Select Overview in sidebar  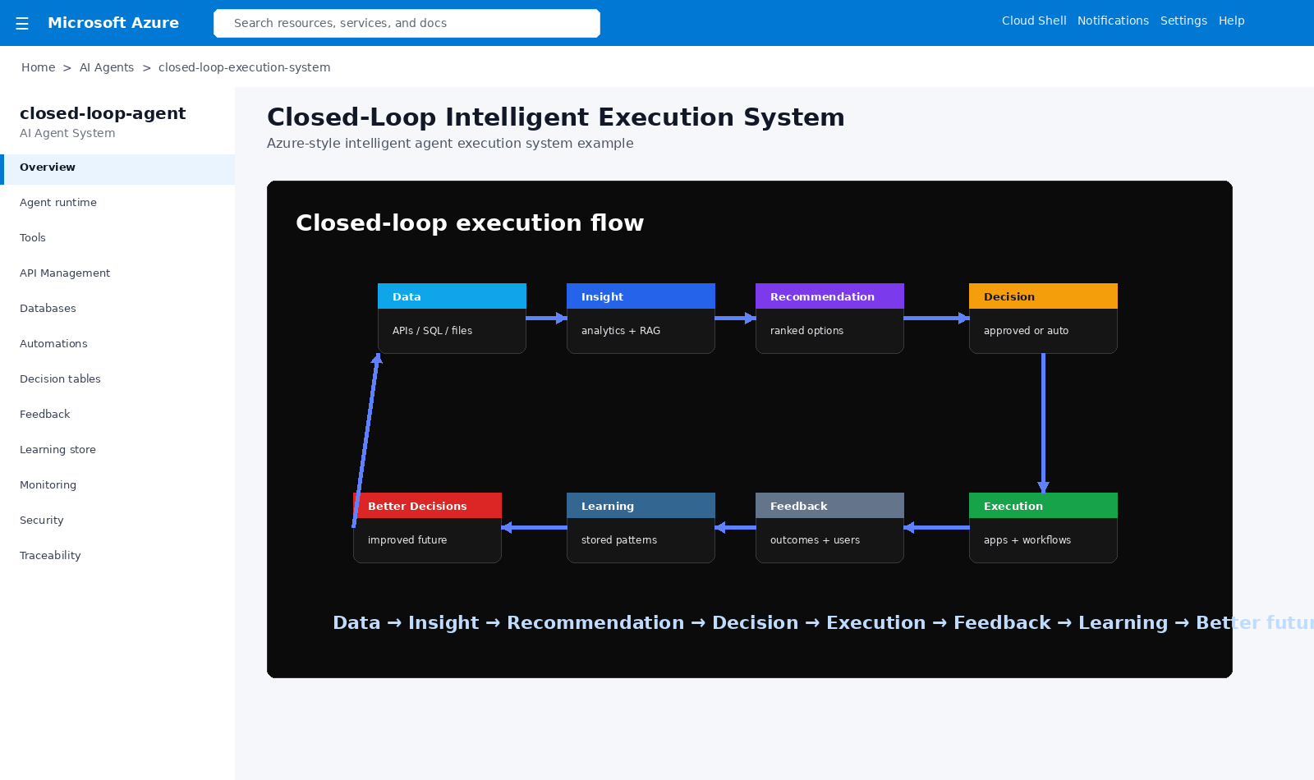pos(117,169)
